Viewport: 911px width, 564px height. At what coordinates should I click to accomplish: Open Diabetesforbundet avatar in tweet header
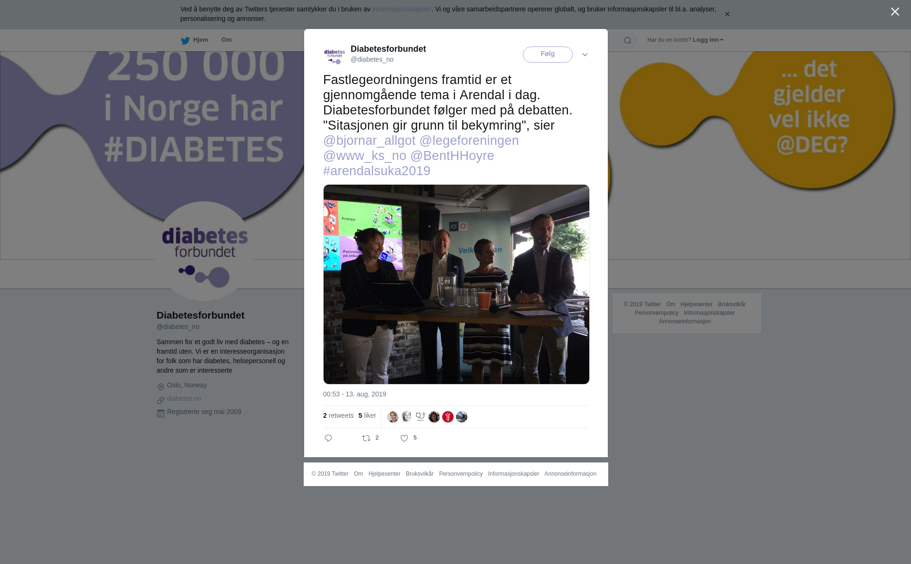pos(335,55)
